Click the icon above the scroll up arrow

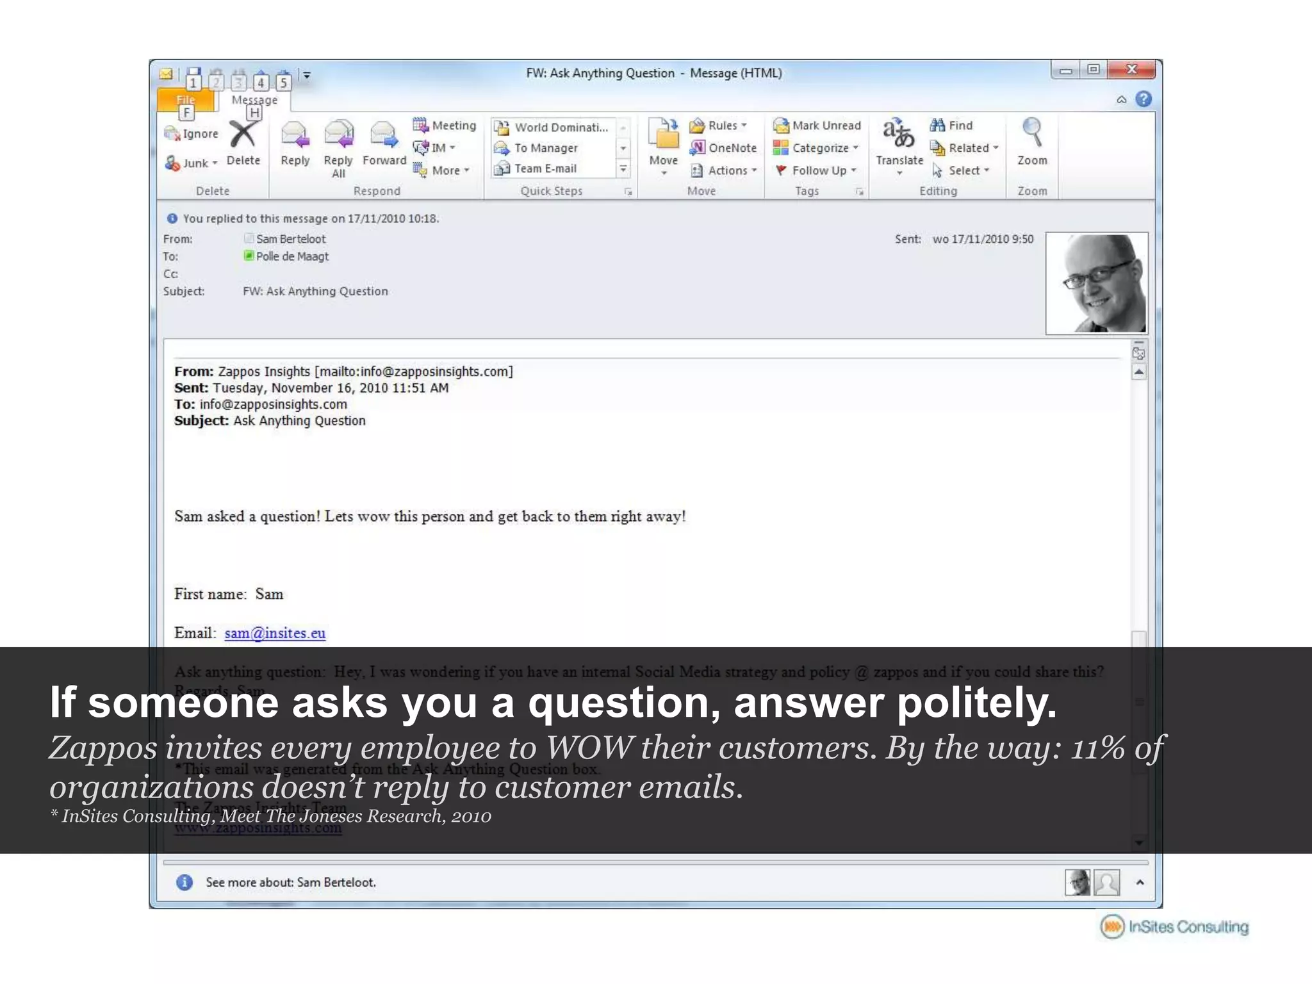coord(1139,352)
